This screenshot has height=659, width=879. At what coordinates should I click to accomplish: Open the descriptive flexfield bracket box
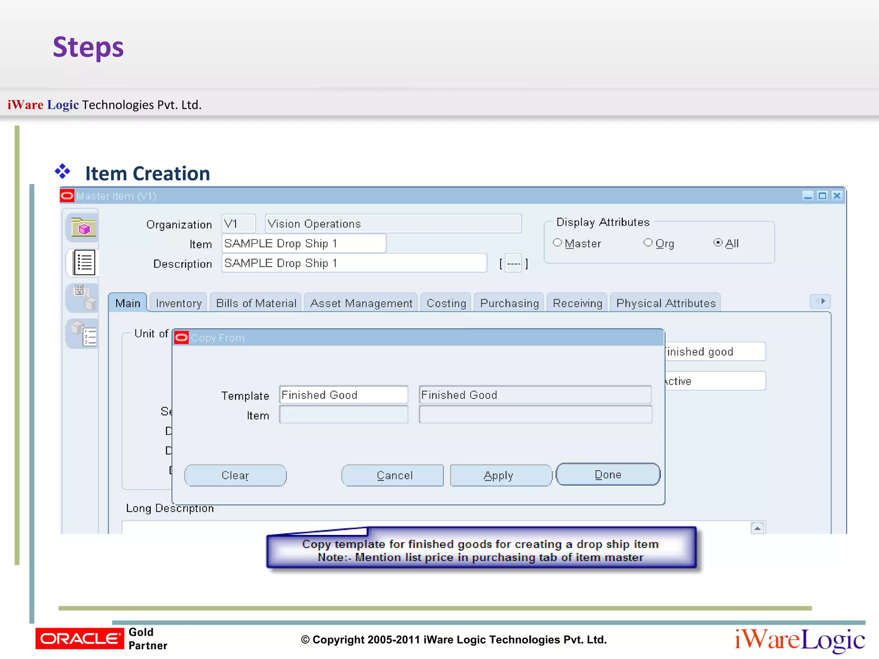click(x=513, y=263)
